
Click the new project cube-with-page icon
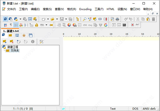[x=10, y=19]
